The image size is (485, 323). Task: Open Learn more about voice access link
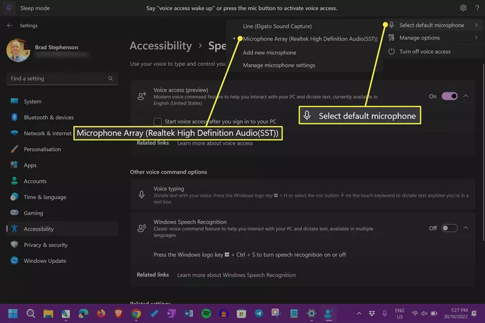point(215,143)
